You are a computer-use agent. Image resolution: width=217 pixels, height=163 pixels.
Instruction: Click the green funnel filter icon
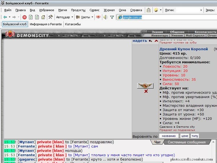[112, 17]
